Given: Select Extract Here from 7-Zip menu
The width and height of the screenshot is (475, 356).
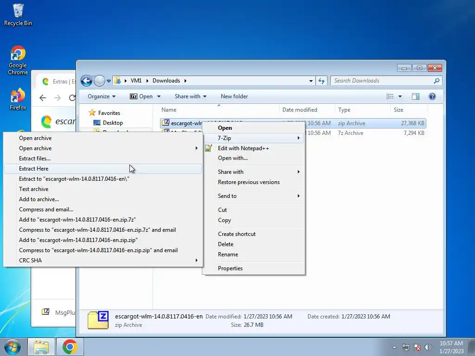Looking at the screenshot, I should pyautogui.click(x=103, y=169).
